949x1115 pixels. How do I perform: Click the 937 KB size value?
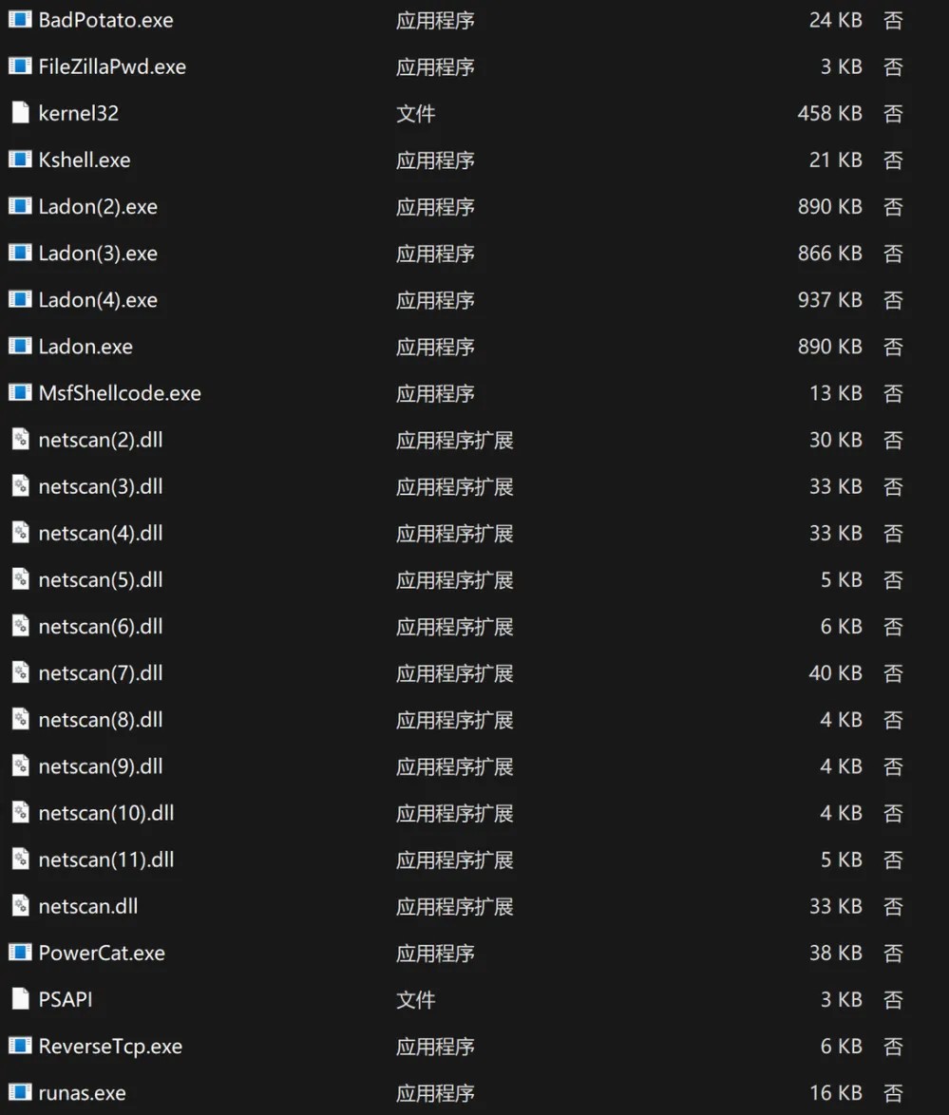(x=829, y=300)
